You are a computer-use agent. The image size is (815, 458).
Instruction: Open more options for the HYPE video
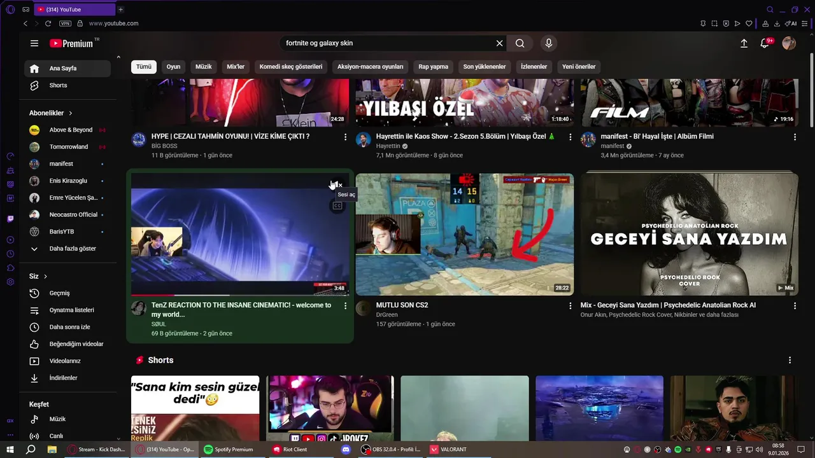(x=346, y=137)
